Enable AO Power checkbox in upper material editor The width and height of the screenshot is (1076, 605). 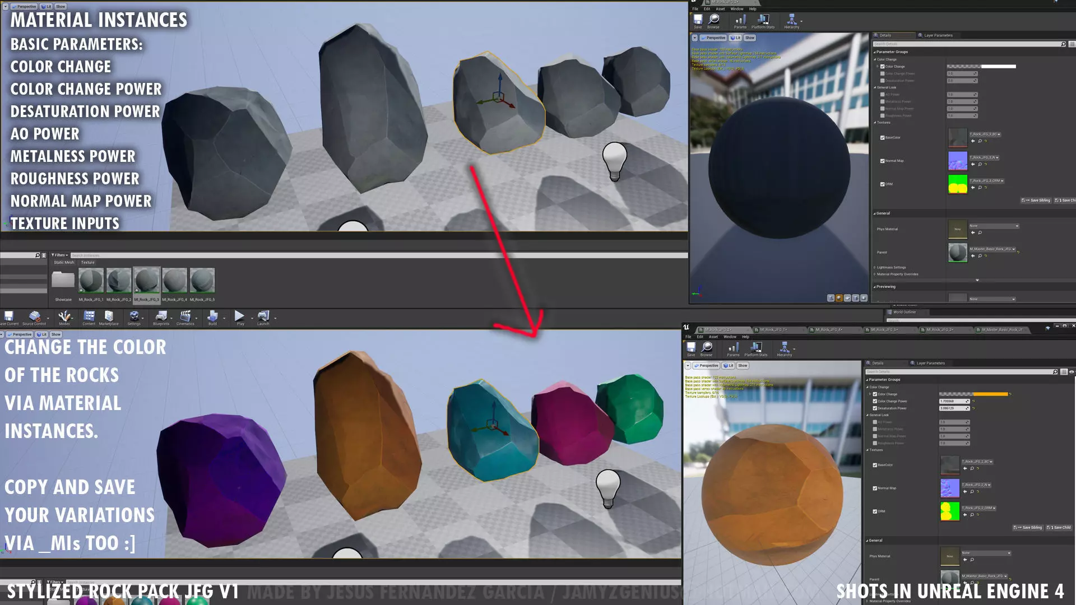883,95
